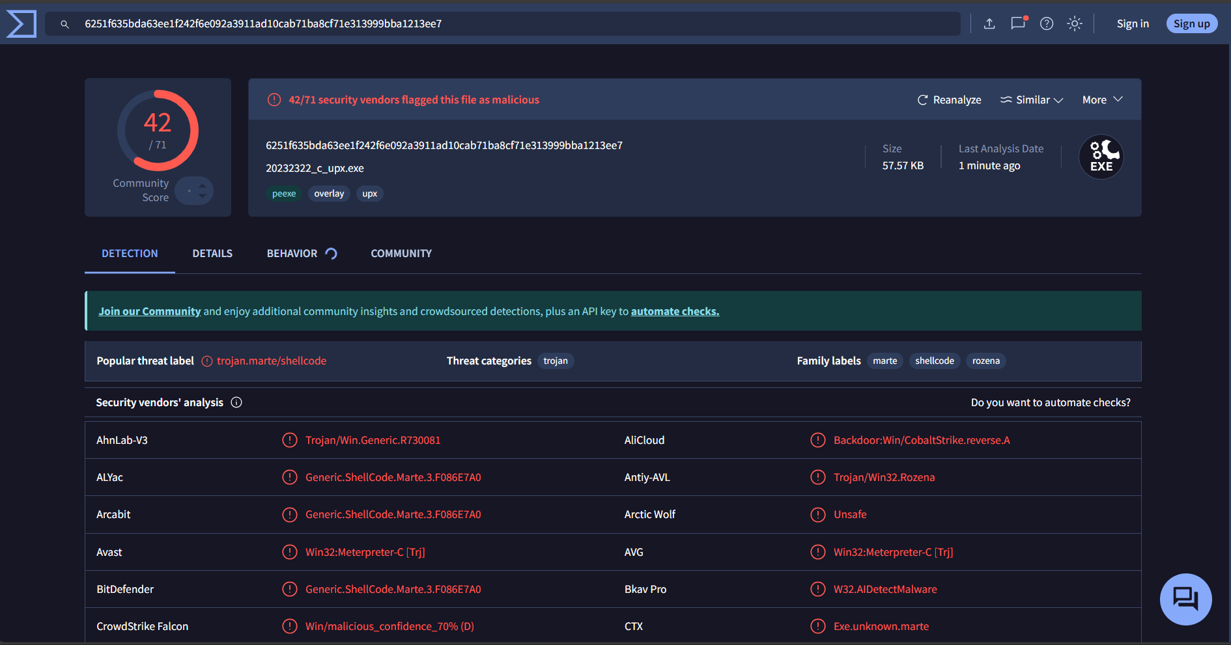1231x645 pixels.
Task: Open the help question mark icon
Action: pyautogui.click(x=1047, y=23)
